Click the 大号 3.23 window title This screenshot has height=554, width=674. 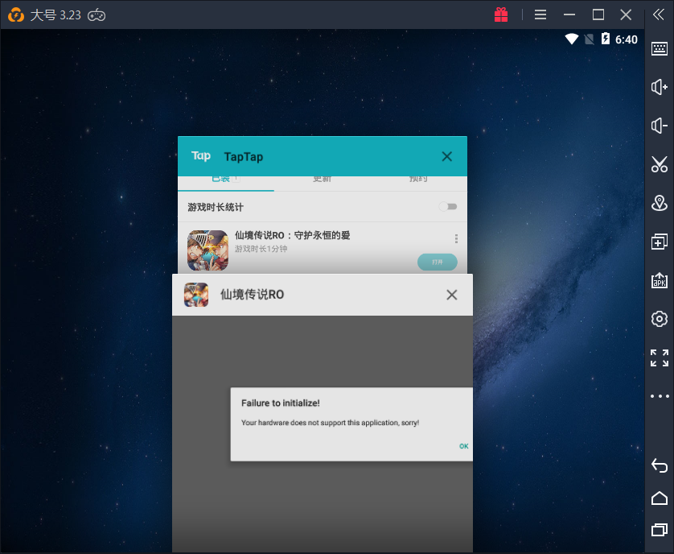pos(55,15)
